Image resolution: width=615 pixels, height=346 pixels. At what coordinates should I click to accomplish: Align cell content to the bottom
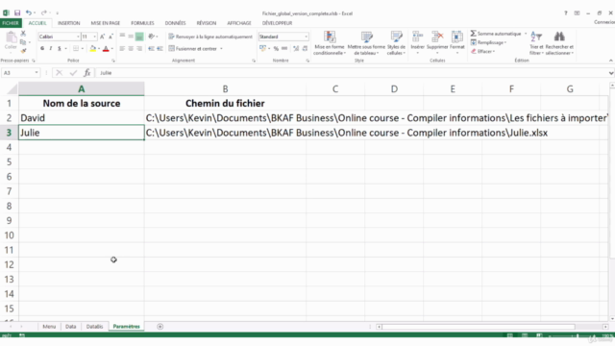[x=139, y=37]
